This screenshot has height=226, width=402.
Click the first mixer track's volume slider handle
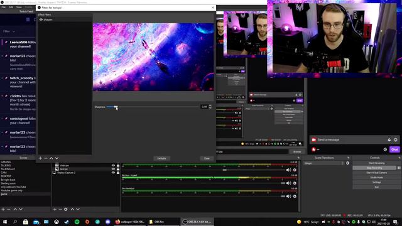225,170
